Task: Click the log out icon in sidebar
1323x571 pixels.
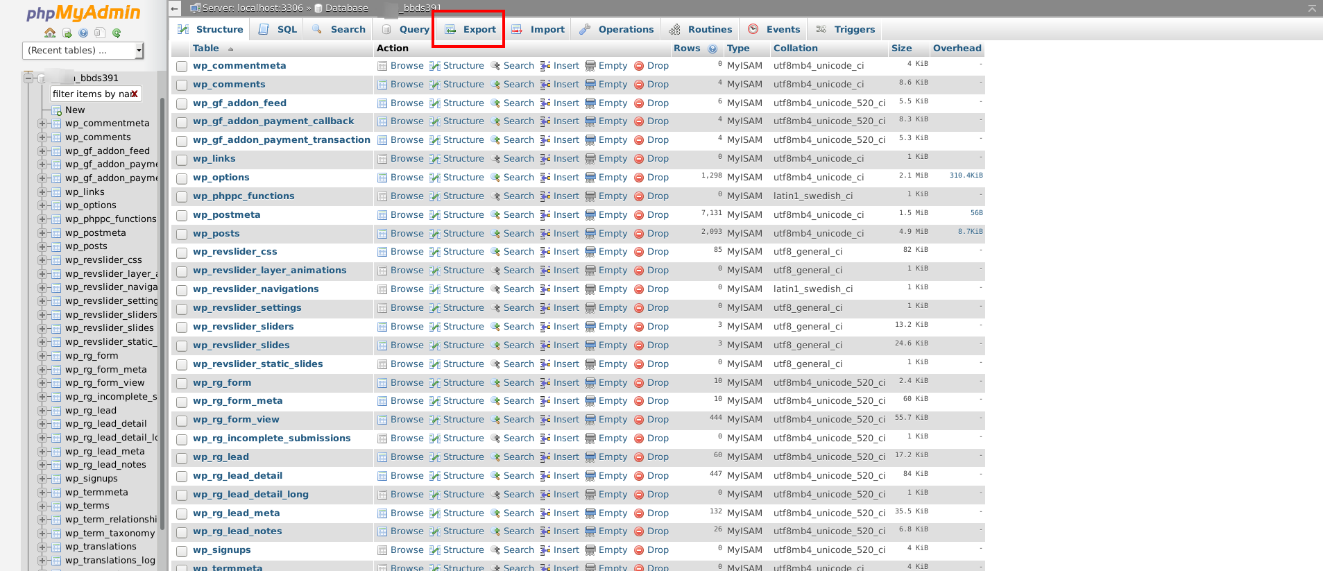Action: click(x=67, y=33)
